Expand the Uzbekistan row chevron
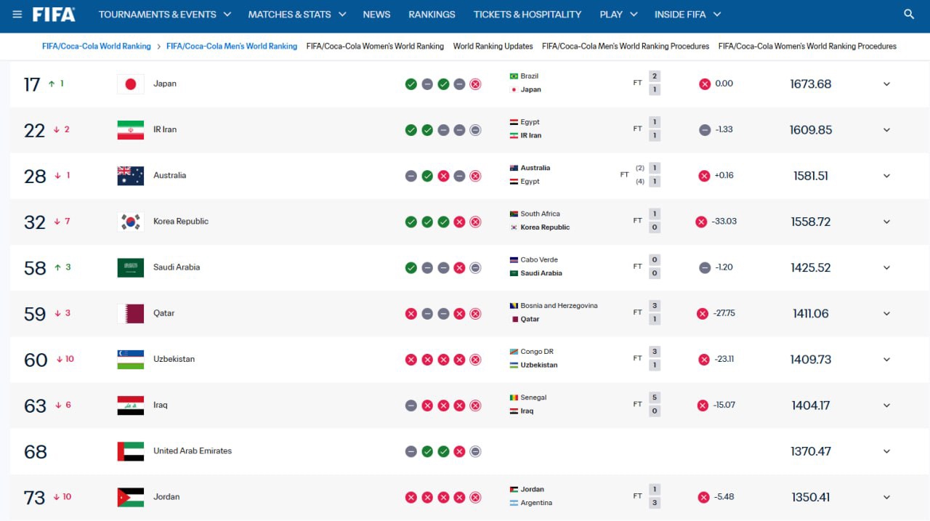930x521 pixels. pyautogui.click(x=886, y=360)
